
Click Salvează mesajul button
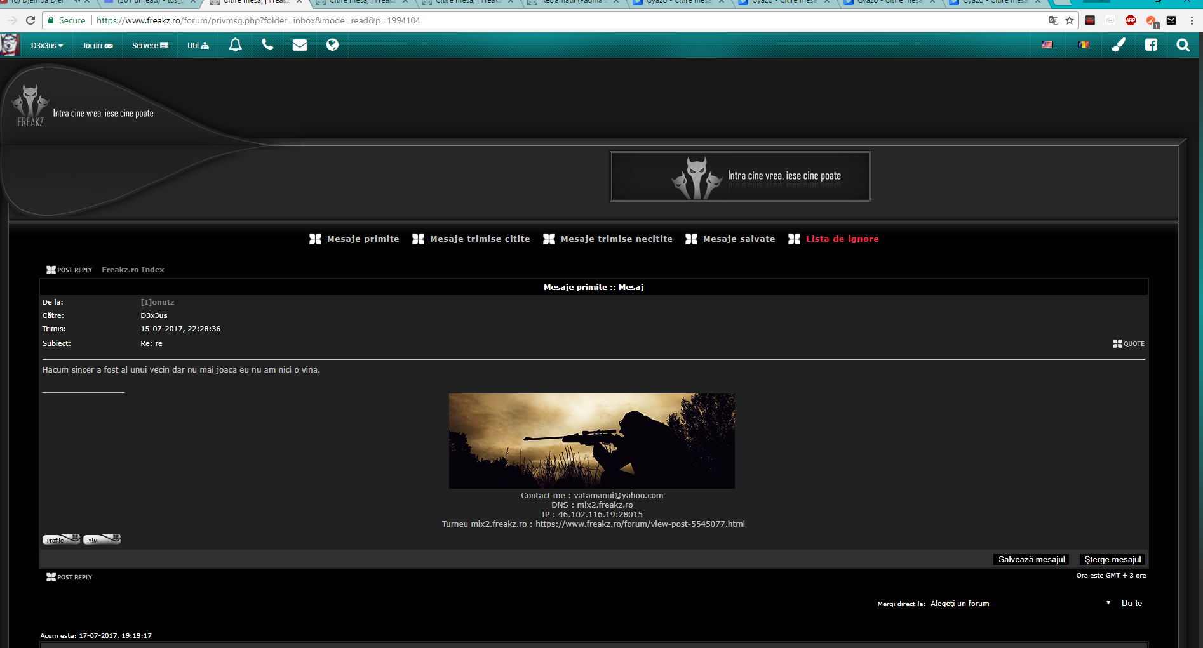click(x=1032, y=560)
